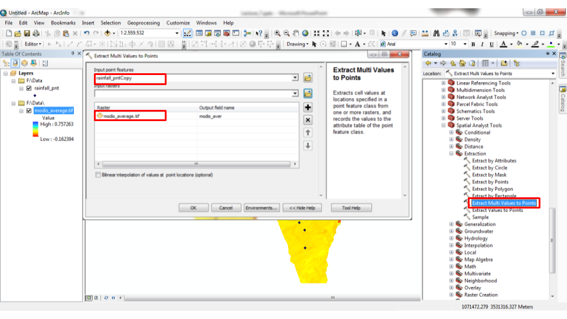Move raster down with arrow button
The width and height of the screenshot is (567, 319).
point(308,146)
